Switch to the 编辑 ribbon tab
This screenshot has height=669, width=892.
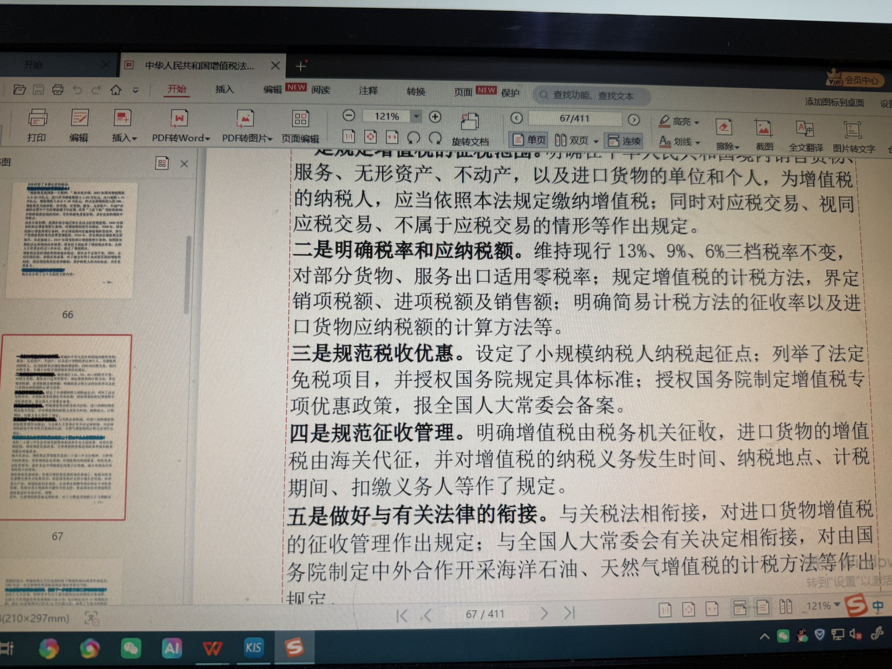pyautogui.click(x=272, y=90)
